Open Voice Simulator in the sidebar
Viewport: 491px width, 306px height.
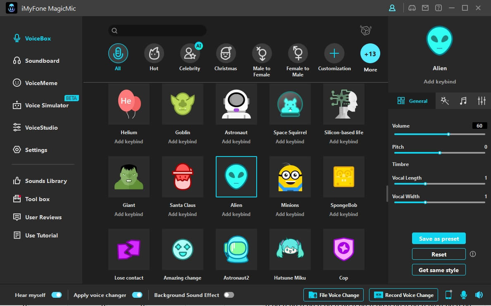click(x=41, y=105)
